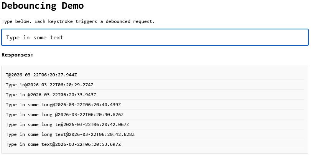The height and width of the screenshot is (155, 311).
Task: Select the response logged at 06:20:33.943Z
Action: tap(51, 95)
